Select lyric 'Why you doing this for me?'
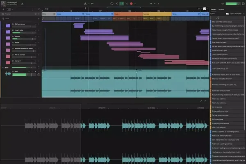The width and height of the screenshot is (246, 164). [227, 79]
